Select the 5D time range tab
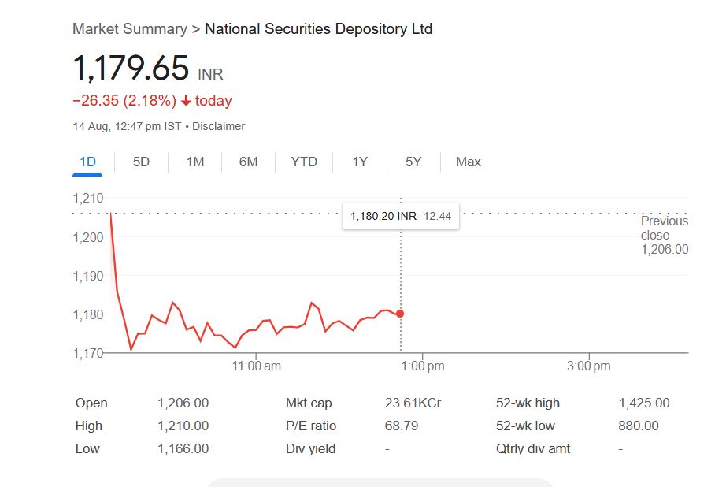Image resolution: width=726 pixels, height=487 pixels. click(x=141, y=162)
